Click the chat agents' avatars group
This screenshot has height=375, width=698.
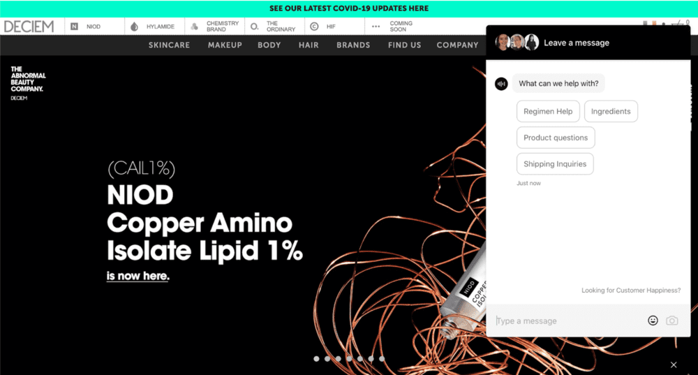tap(517, 43)
